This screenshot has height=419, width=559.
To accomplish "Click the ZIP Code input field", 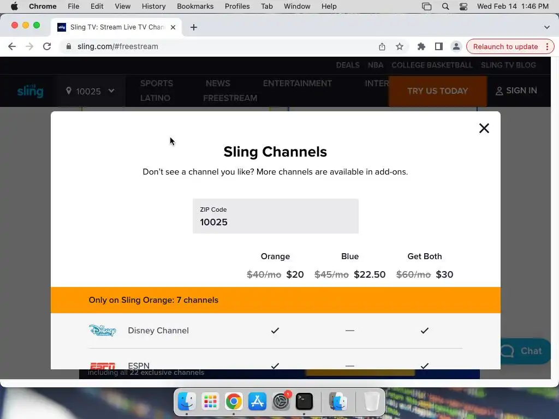I will click(x=276, y=216).
